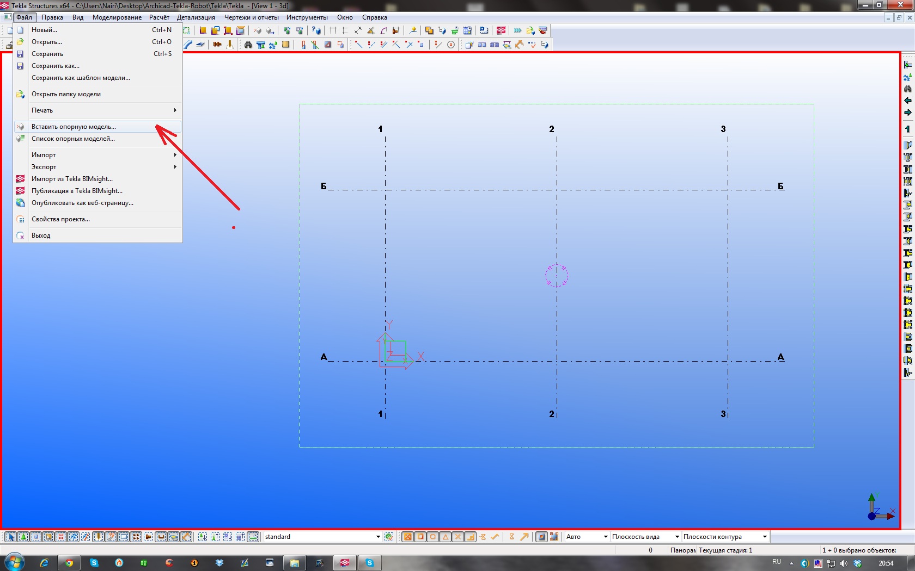915x571 pixels.
Task: Click the left arrow icon in right toolbar
Action: (907, 101)
